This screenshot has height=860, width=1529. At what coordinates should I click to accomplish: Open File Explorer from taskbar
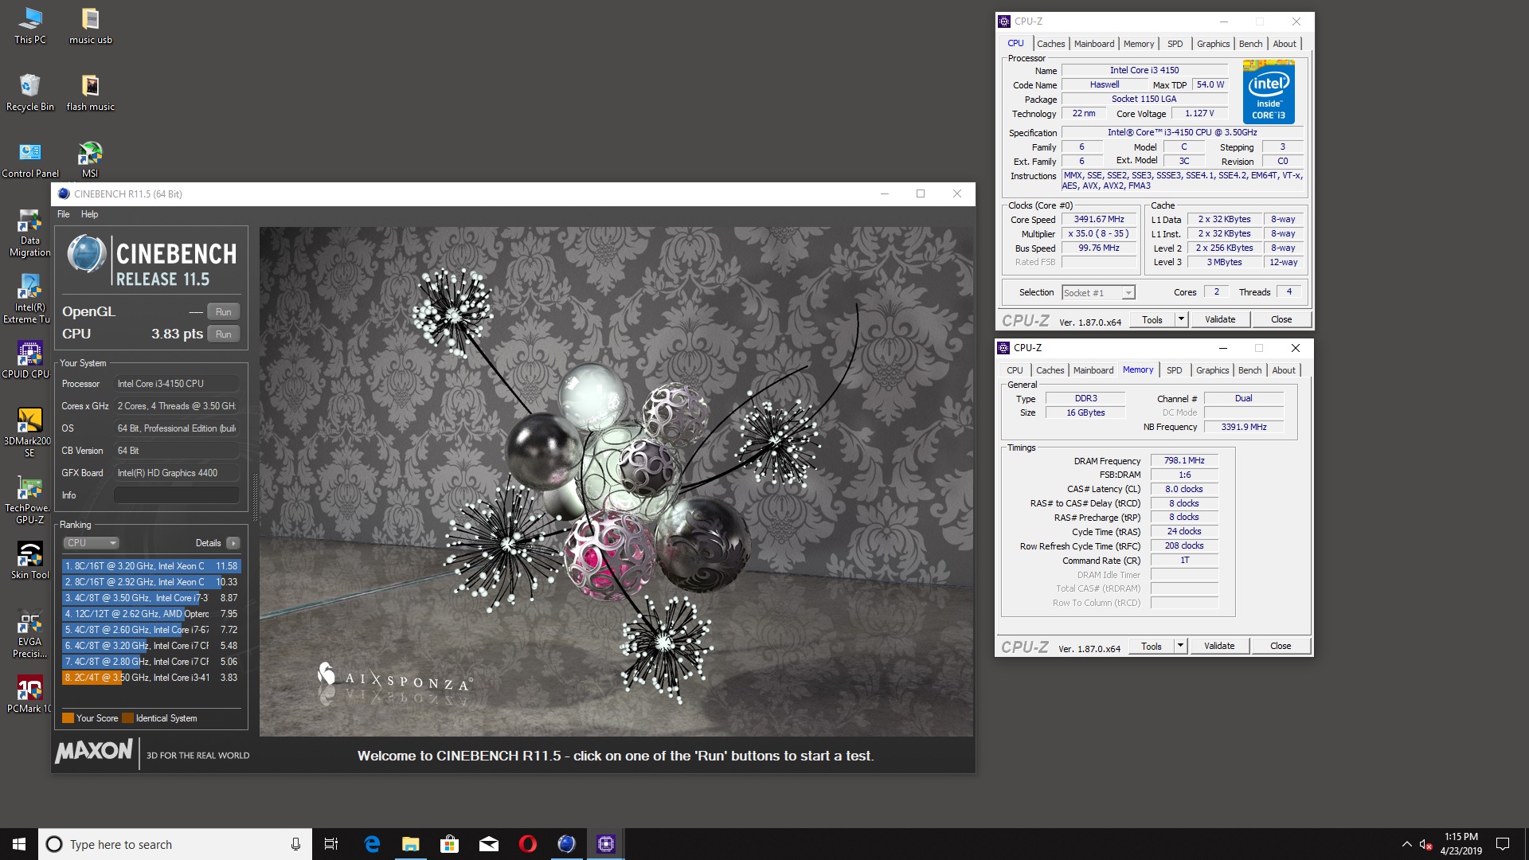click(411, 844)
